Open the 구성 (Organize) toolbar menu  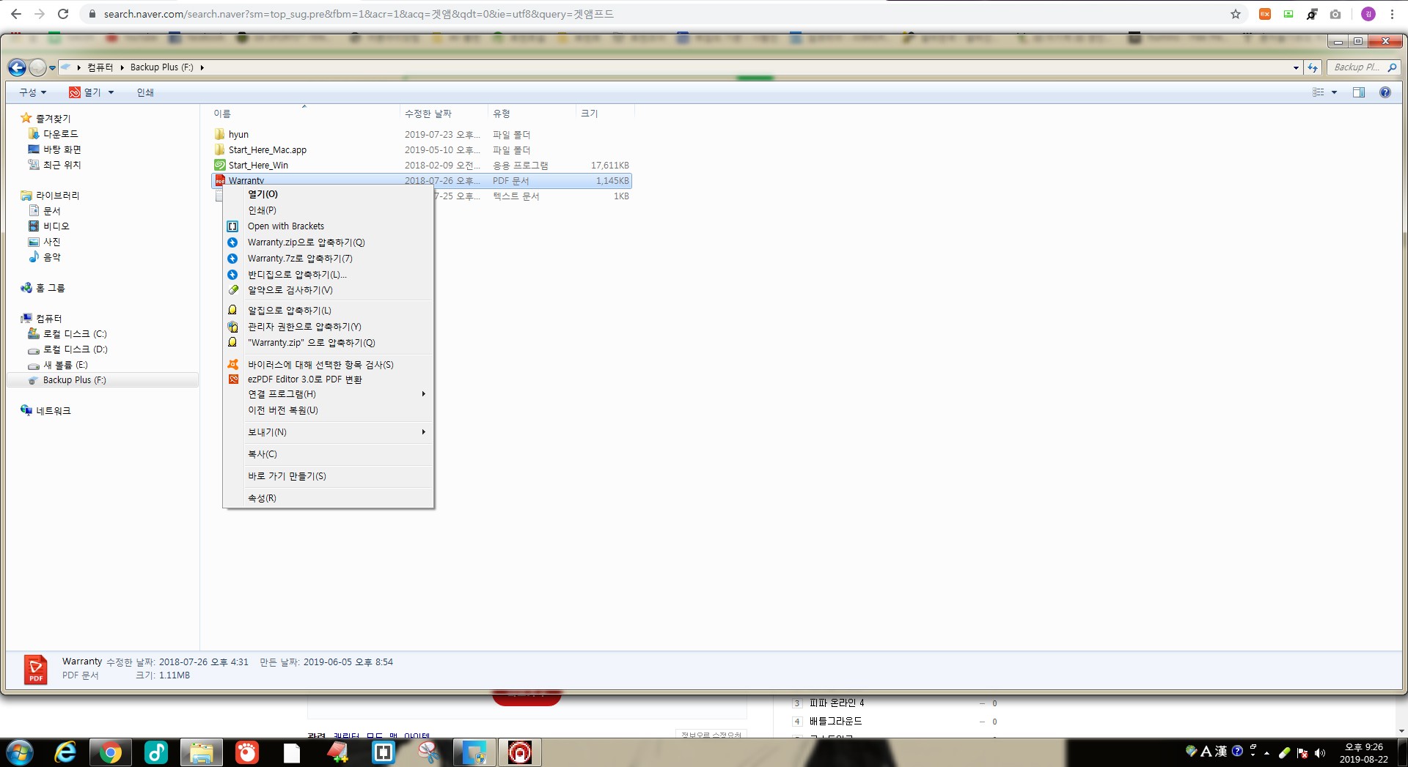(x=33, y=92)
